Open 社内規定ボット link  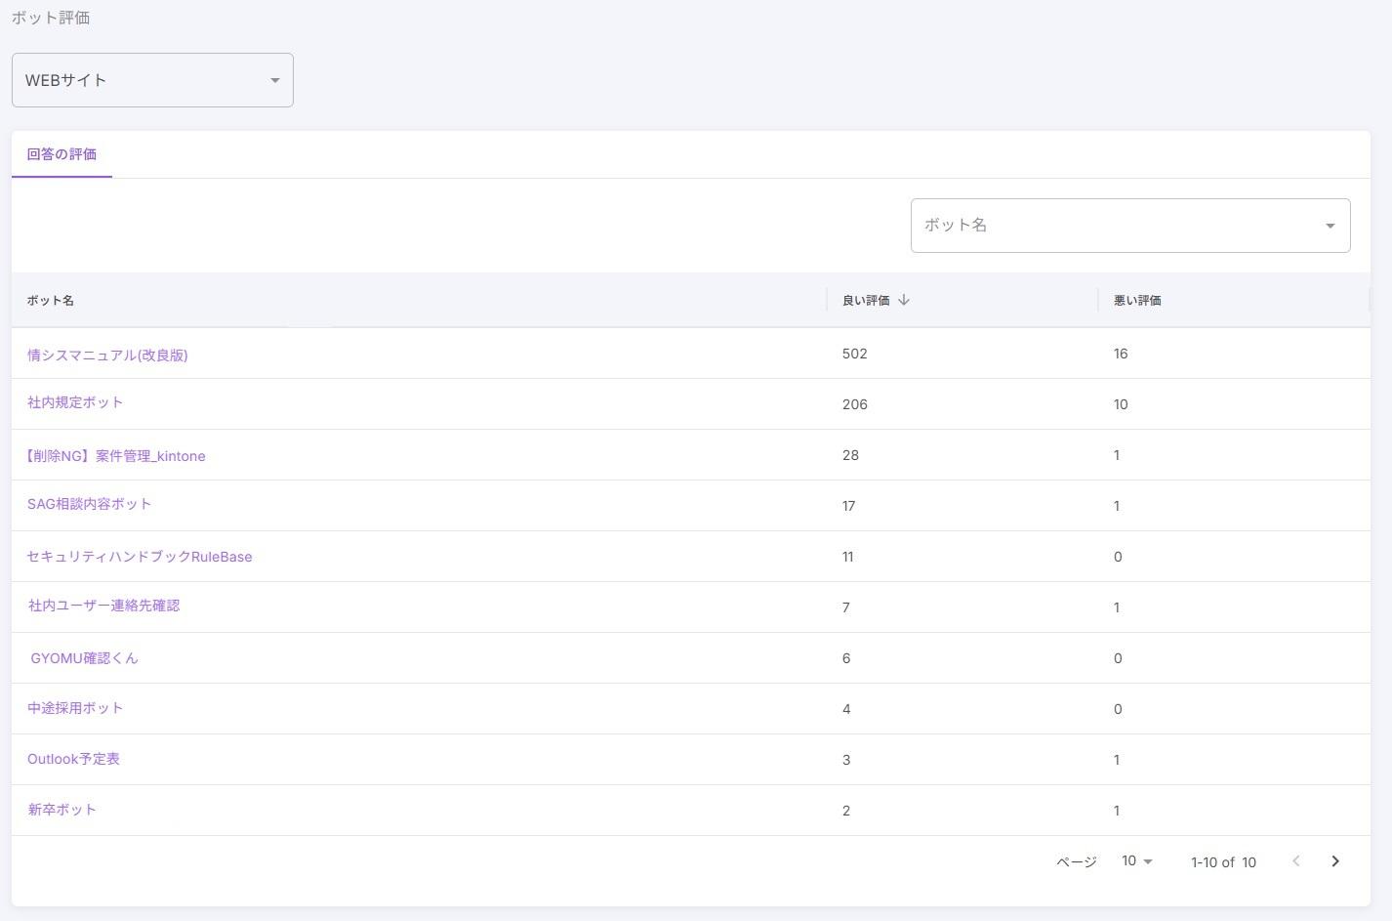[75, 402]
